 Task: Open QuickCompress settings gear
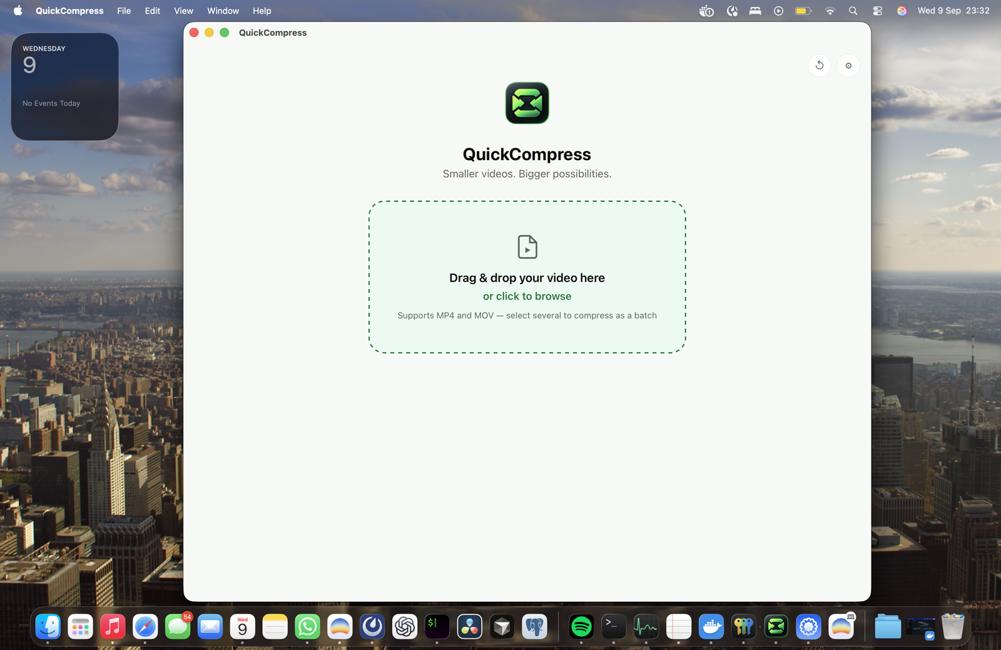pos(848,65)
